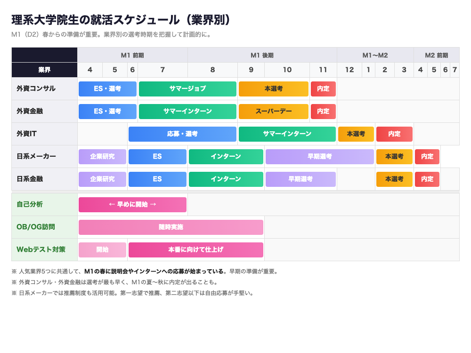Click the 応募・選考 bar in 外資IT row
Image resolution: width=471 pixels, height=353 pixels.
click(182, 134)
